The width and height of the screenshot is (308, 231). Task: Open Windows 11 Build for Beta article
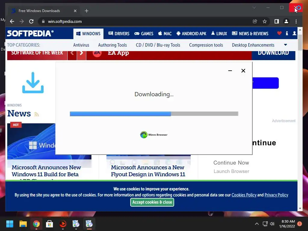click(x=46, y=171)
